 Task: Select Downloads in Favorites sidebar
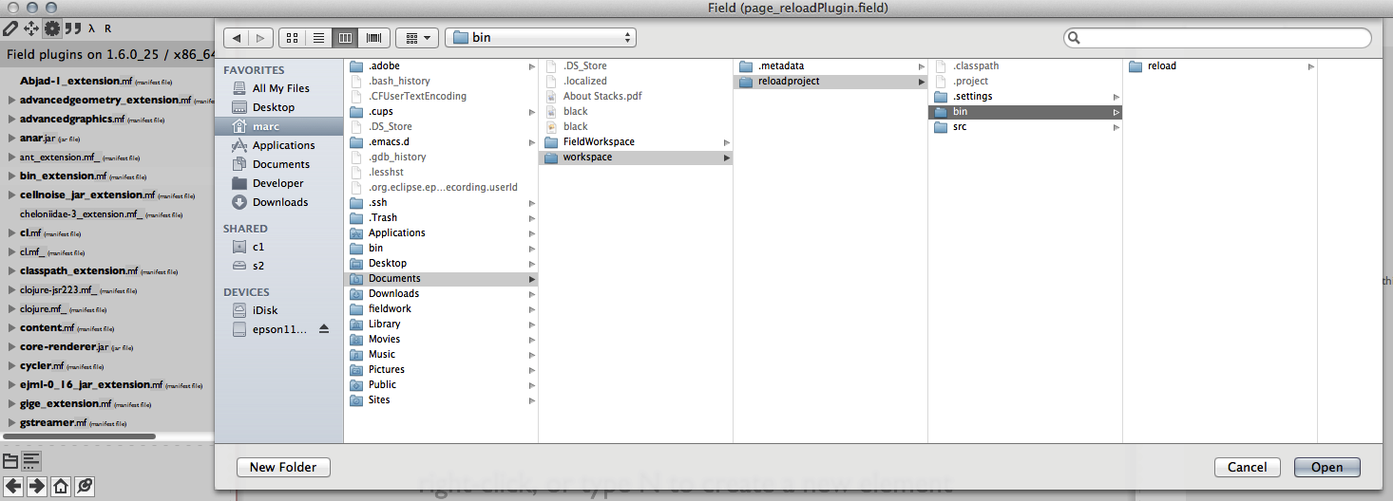(x=279, y=202)
